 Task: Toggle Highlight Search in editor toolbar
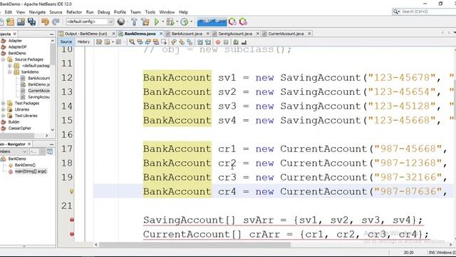[156, 42]
